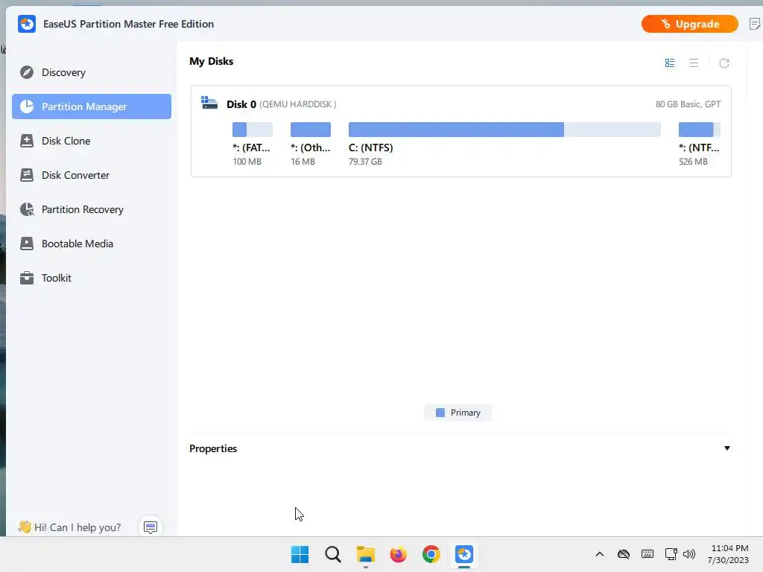This screenshot has width=763, height=572.
Task: Click the Primary legend color swatch
Action: click(x=440, y=413)
